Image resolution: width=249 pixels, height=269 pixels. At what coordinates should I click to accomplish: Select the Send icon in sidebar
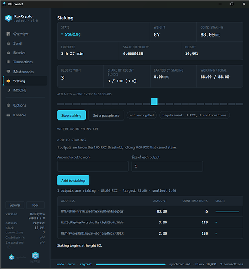click(8, 43)
